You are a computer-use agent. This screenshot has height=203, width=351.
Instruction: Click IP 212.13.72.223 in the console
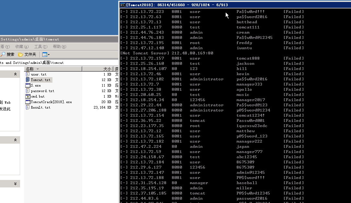[x=147, y=12]
